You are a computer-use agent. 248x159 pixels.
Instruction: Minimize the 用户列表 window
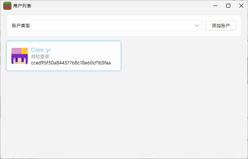[x=215, y=6]
